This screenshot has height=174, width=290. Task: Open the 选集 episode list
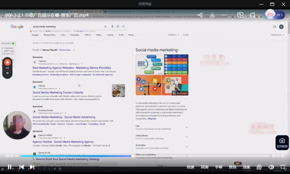(x=246, y=167)
